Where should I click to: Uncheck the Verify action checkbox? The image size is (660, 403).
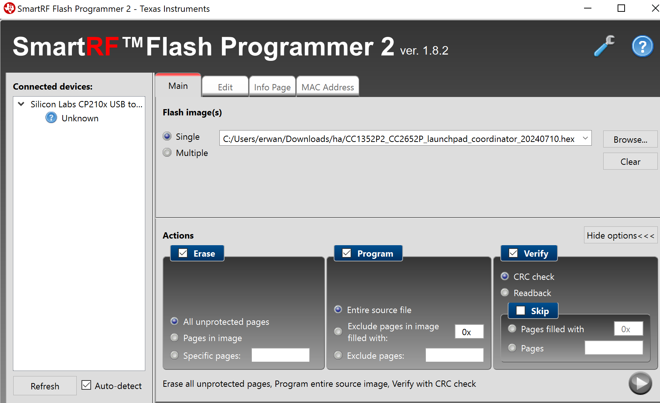513,253
